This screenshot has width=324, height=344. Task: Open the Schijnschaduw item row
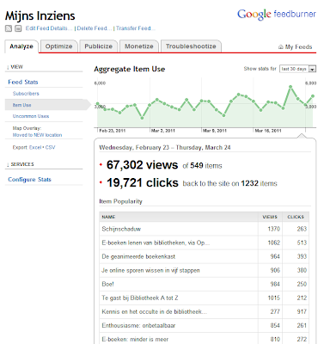(205, 229)
